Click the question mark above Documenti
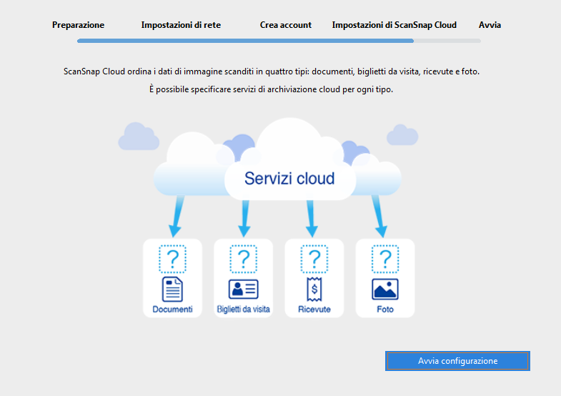Image resolution: width=561 pixels, height=396 pixels. [172, 259]
